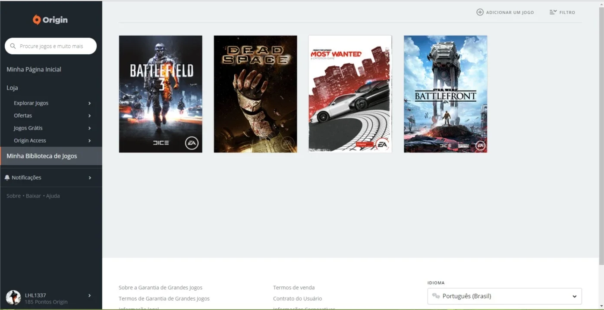Open the LHL1337 user menu chevron
The image size is (604, 310).
click(90, 295)
